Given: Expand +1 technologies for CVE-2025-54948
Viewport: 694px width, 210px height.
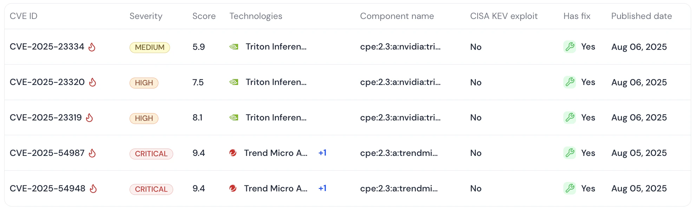Looking at the screenshot, I should (322, 188).
